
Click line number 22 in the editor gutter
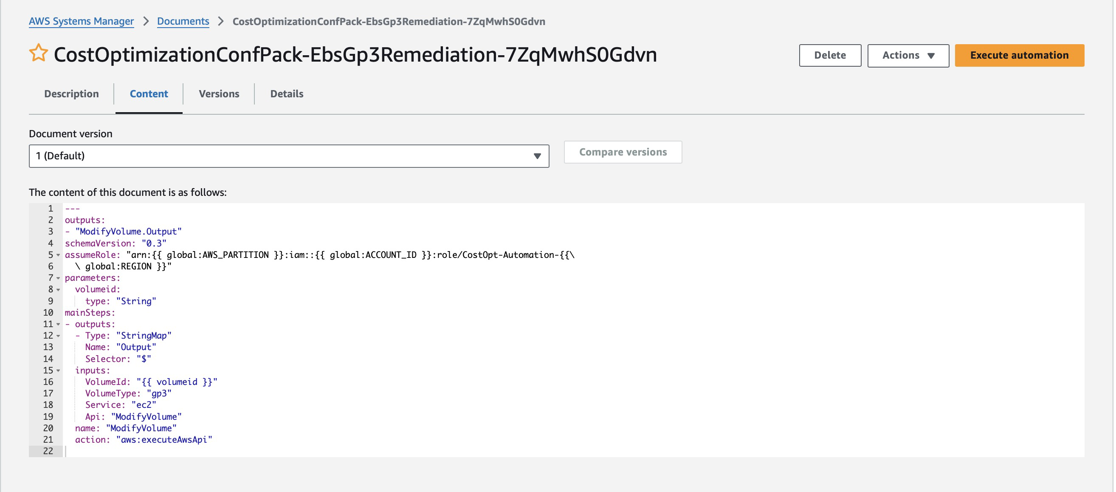pyautogui.click(x=48, y=451)
